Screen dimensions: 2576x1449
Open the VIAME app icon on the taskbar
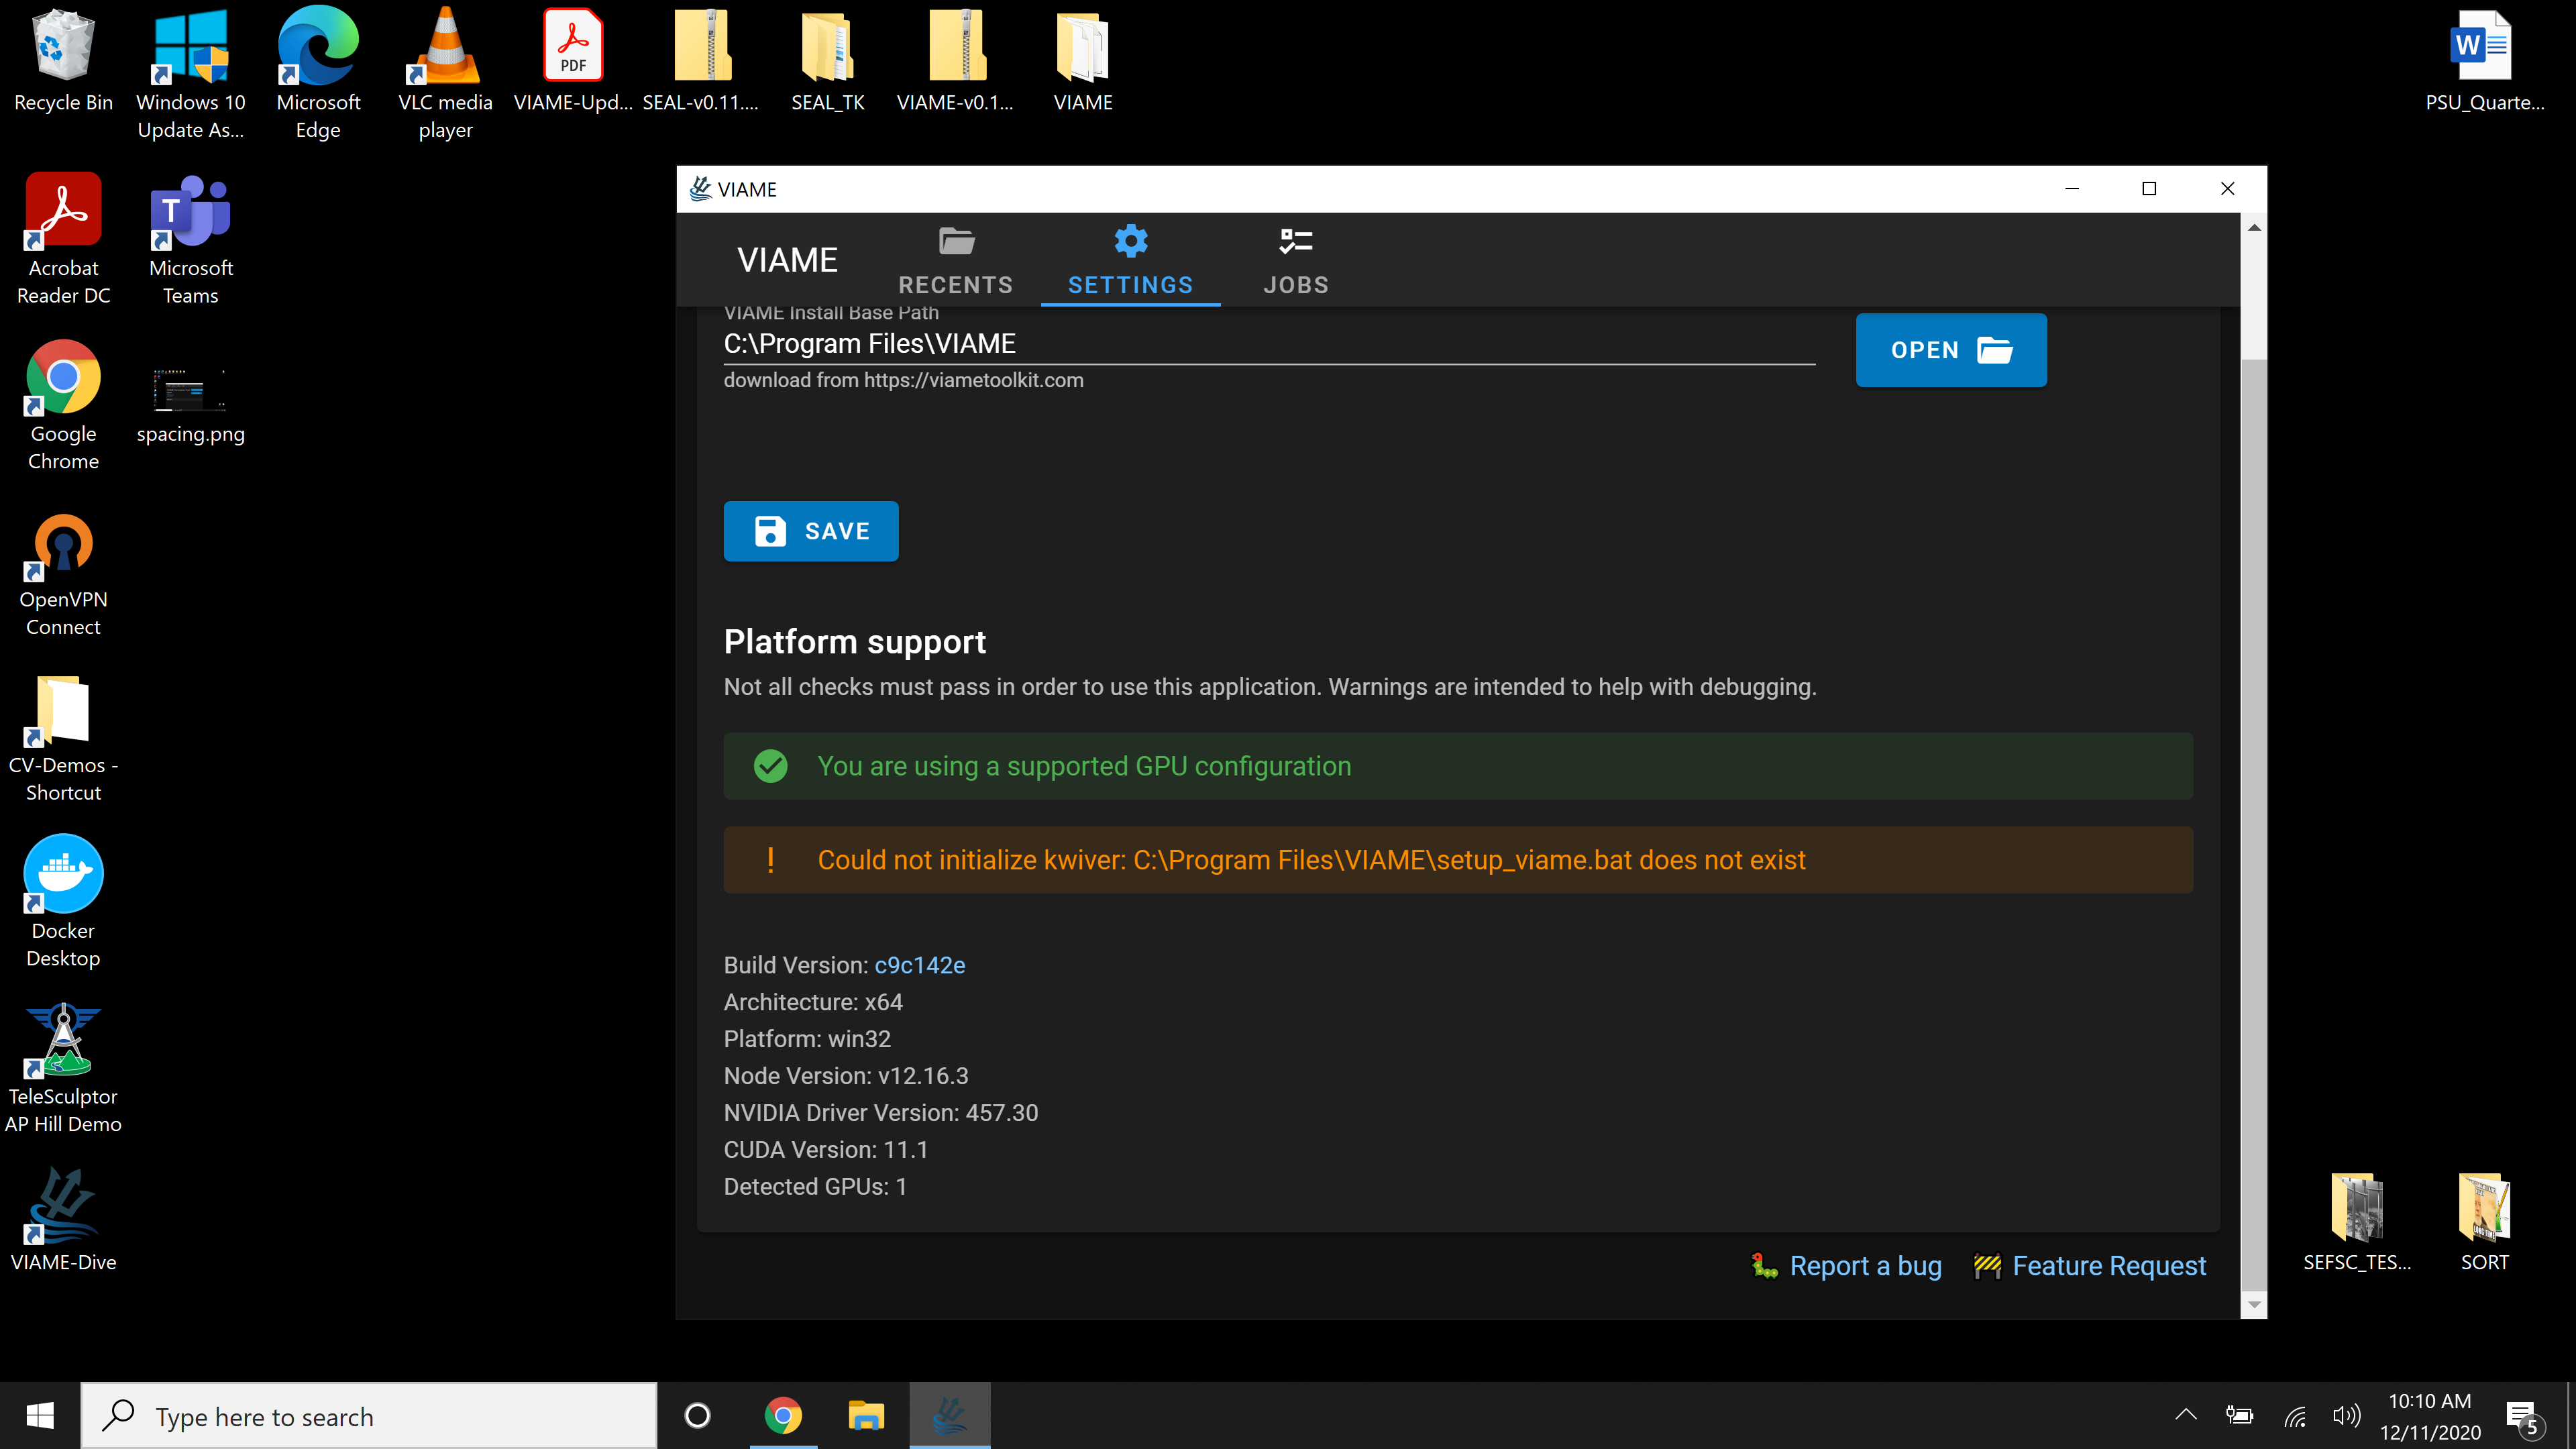tap(949, 1415)
